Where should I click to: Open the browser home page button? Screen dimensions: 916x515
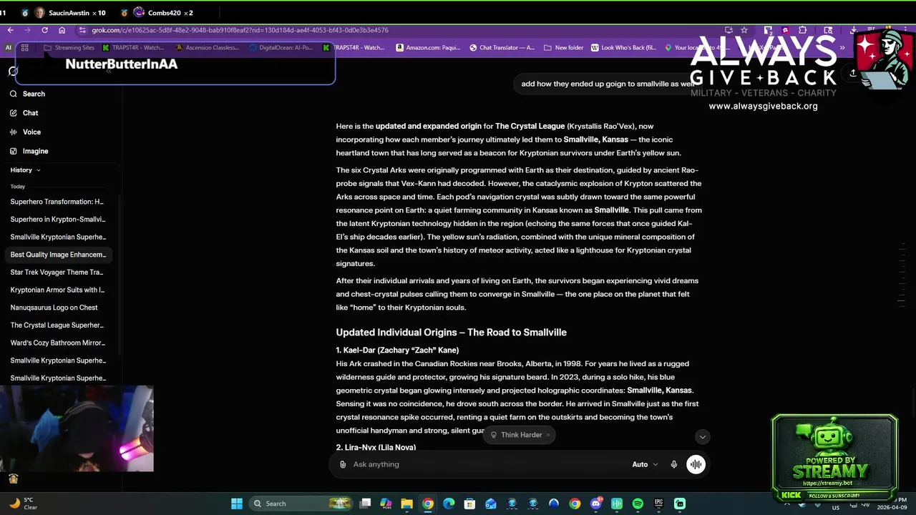[62, 30]
